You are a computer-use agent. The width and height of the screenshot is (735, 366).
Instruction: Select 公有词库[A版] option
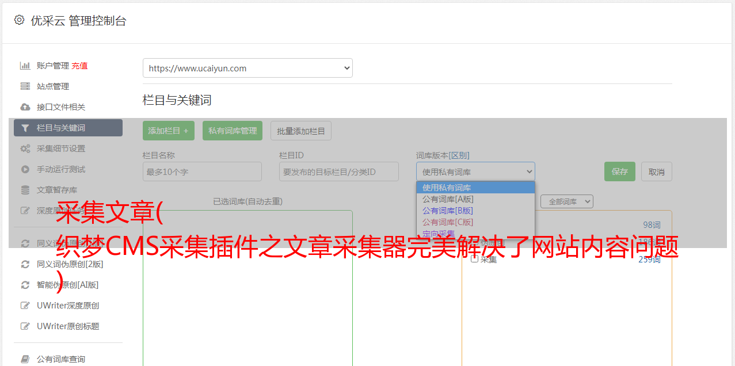(475, 199)
